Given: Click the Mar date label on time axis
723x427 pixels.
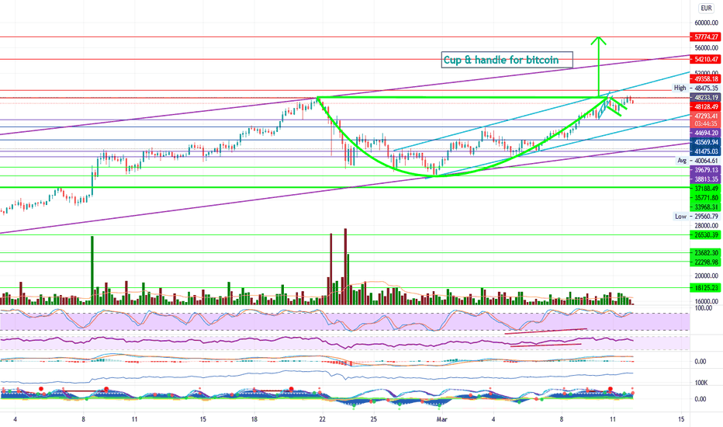Looking at the screenshot, I should tap(441, 419).
